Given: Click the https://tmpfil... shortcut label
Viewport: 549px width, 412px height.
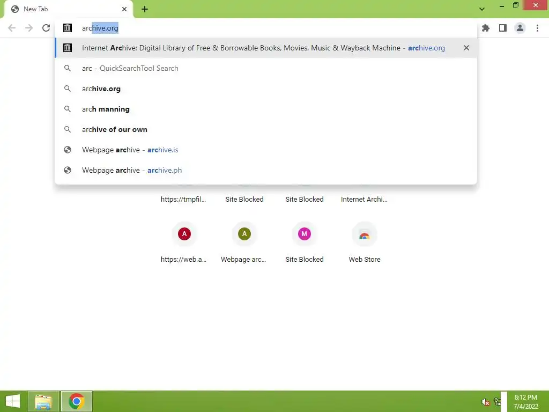Looking at the screenshot, I should point(183,200).
